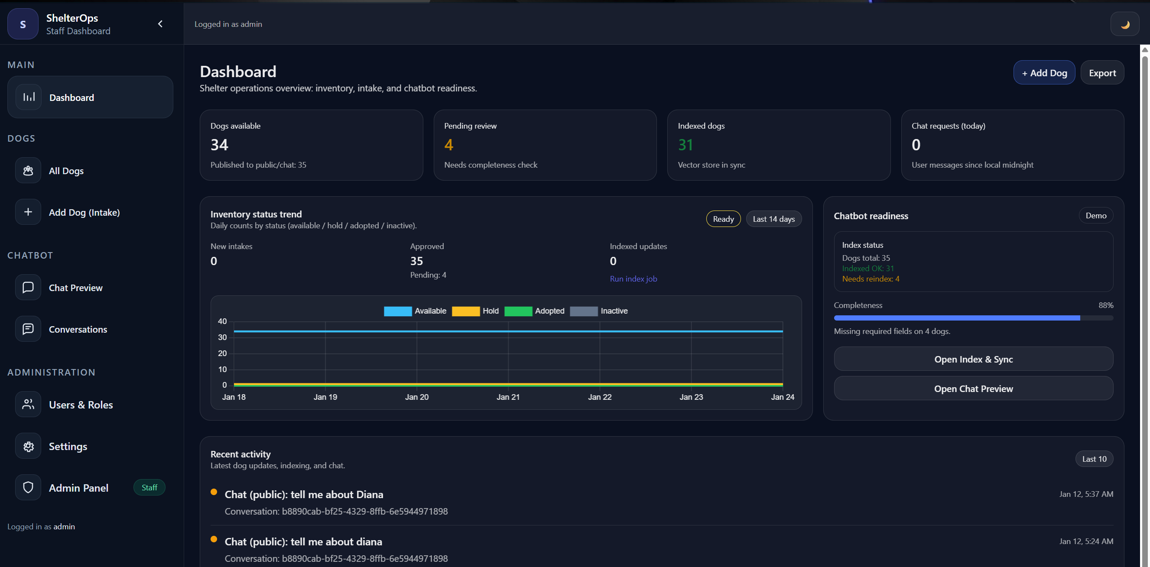Click the Add Dog plus icon
Screen dimensions: 1150x567
[28, 212]
